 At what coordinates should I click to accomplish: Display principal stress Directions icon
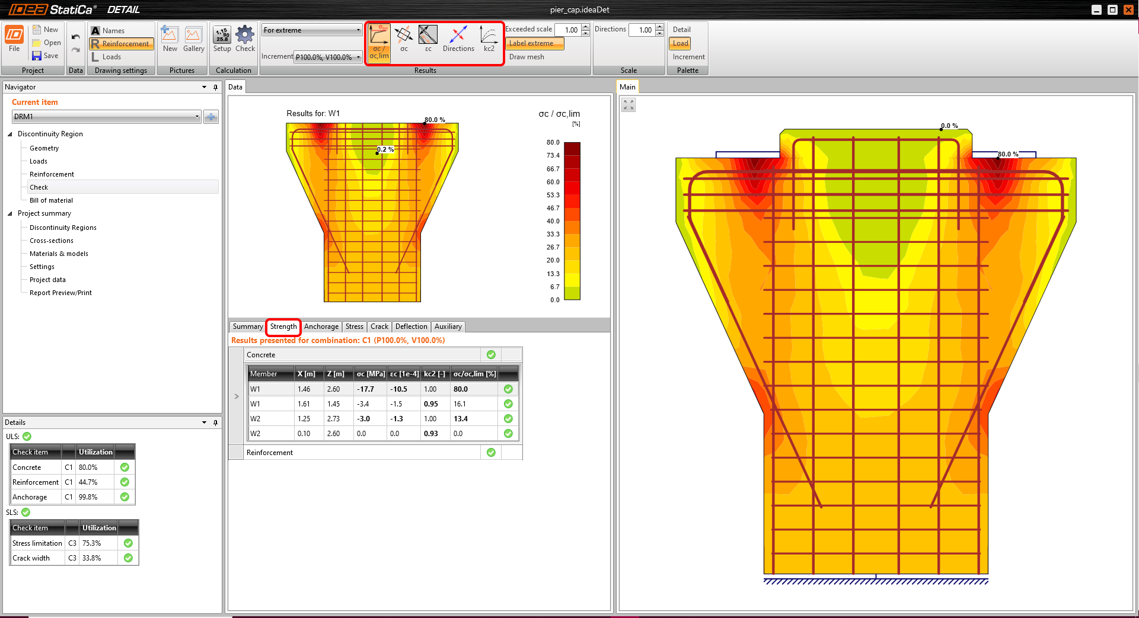click(458, 36)
